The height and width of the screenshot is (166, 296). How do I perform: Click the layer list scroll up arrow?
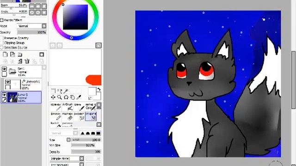click(x=44, y=67)
